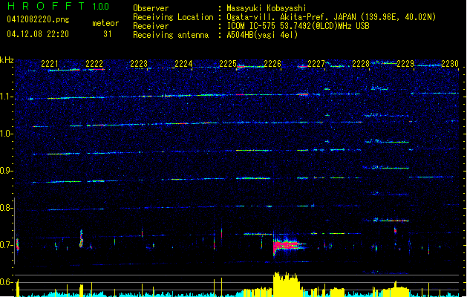Click time marker 2225
The image size is (467, 297).
coord(228,64)
